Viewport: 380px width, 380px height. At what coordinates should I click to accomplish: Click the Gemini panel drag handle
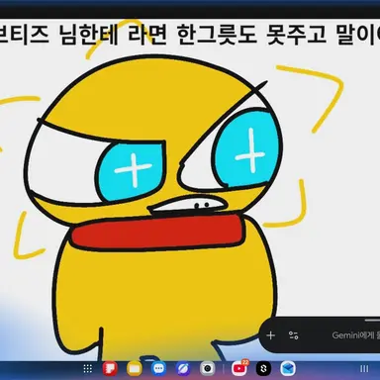(373, 320)
